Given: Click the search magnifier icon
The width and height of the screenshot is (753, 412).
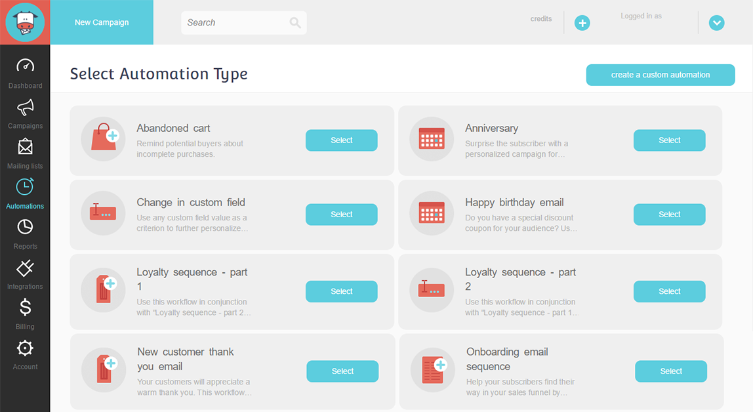Looking at the screenshot, I should (295, 22).
